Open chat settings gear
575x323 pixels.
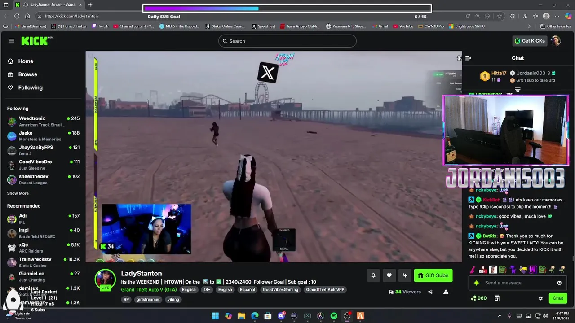click(541, 298)
